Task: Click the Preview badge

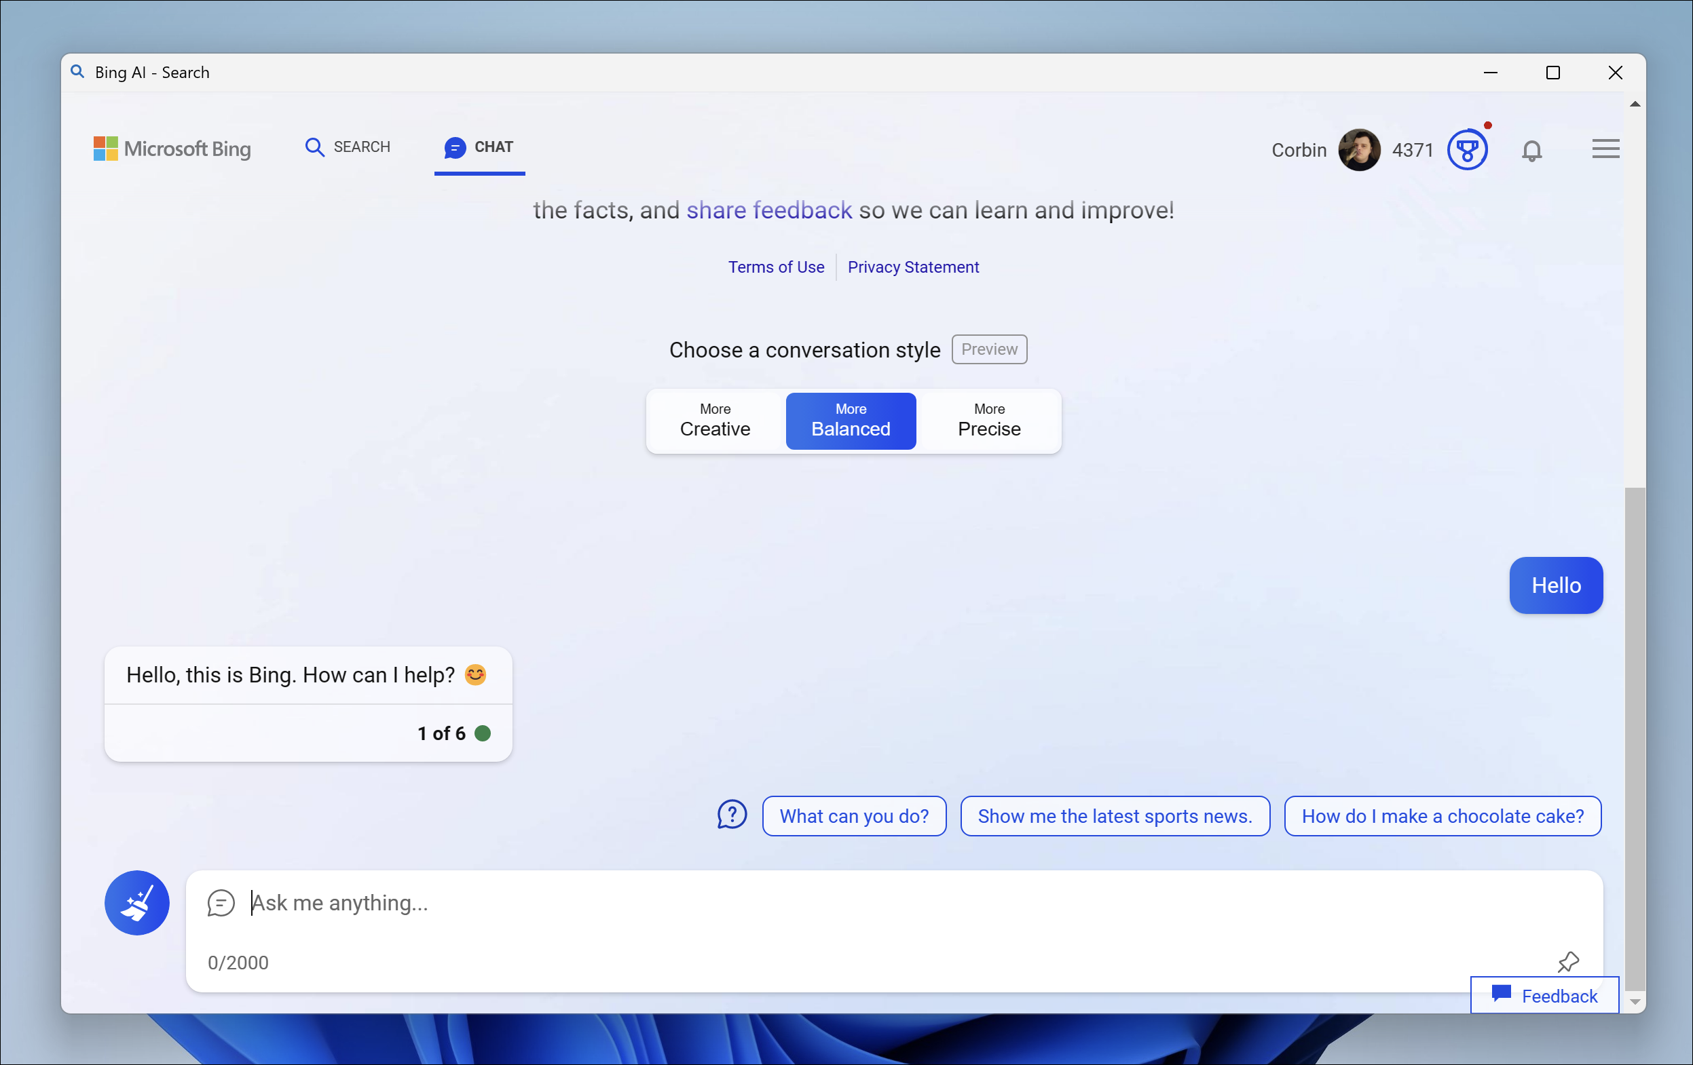Action: pos(988,349)
